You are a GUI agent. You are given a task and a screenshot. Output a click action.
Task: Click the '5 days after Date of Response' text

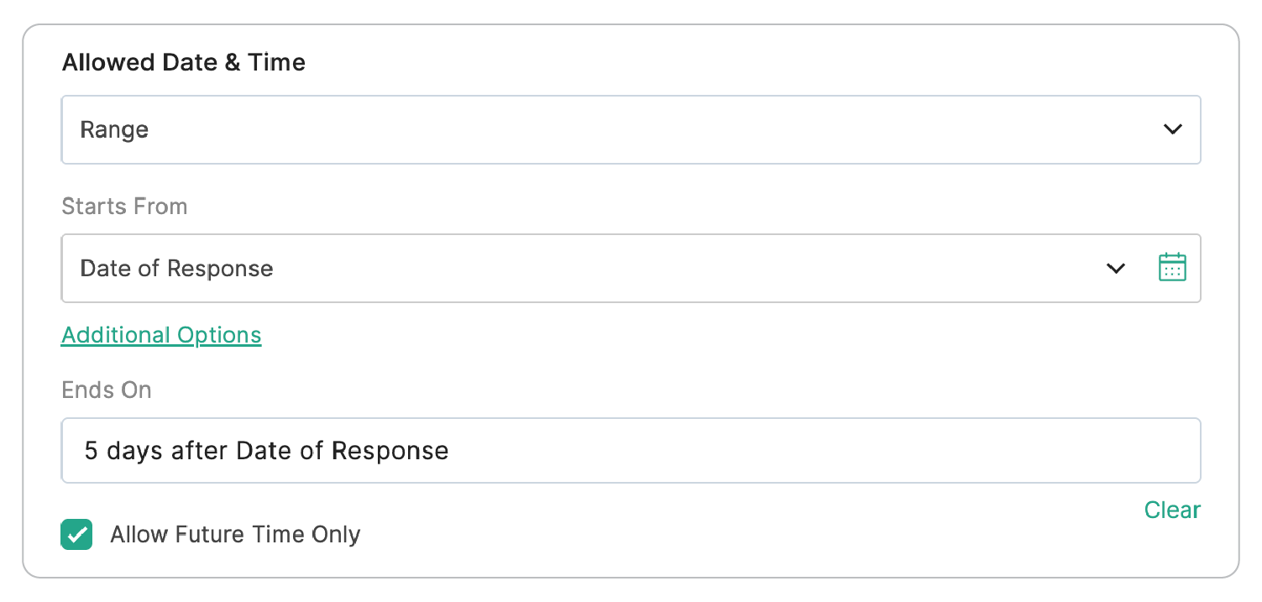click(266, 451)
